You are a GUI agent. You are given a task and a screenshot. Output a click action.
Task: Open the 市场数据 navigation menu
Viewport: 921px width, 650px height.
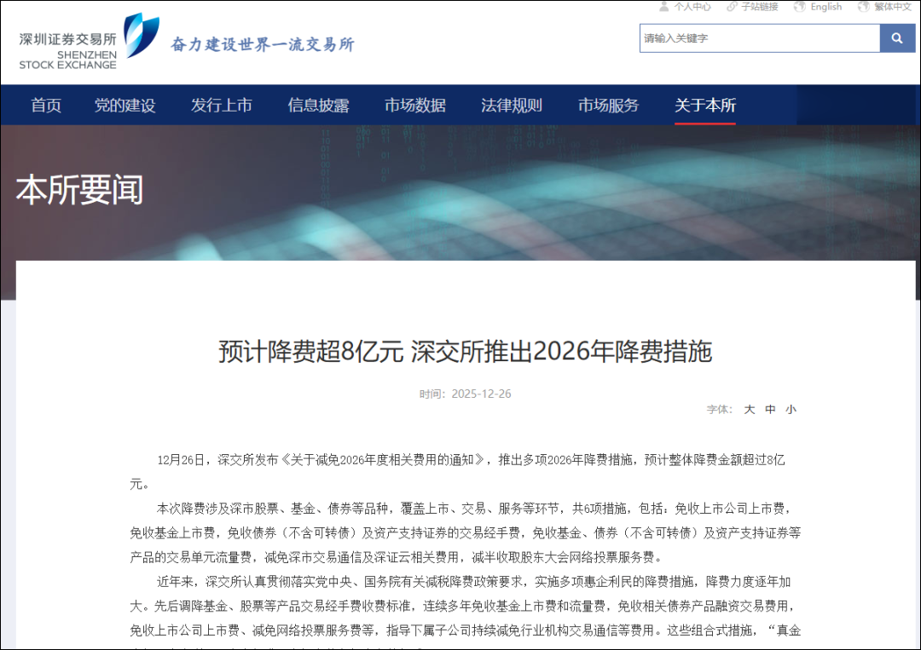414,104
